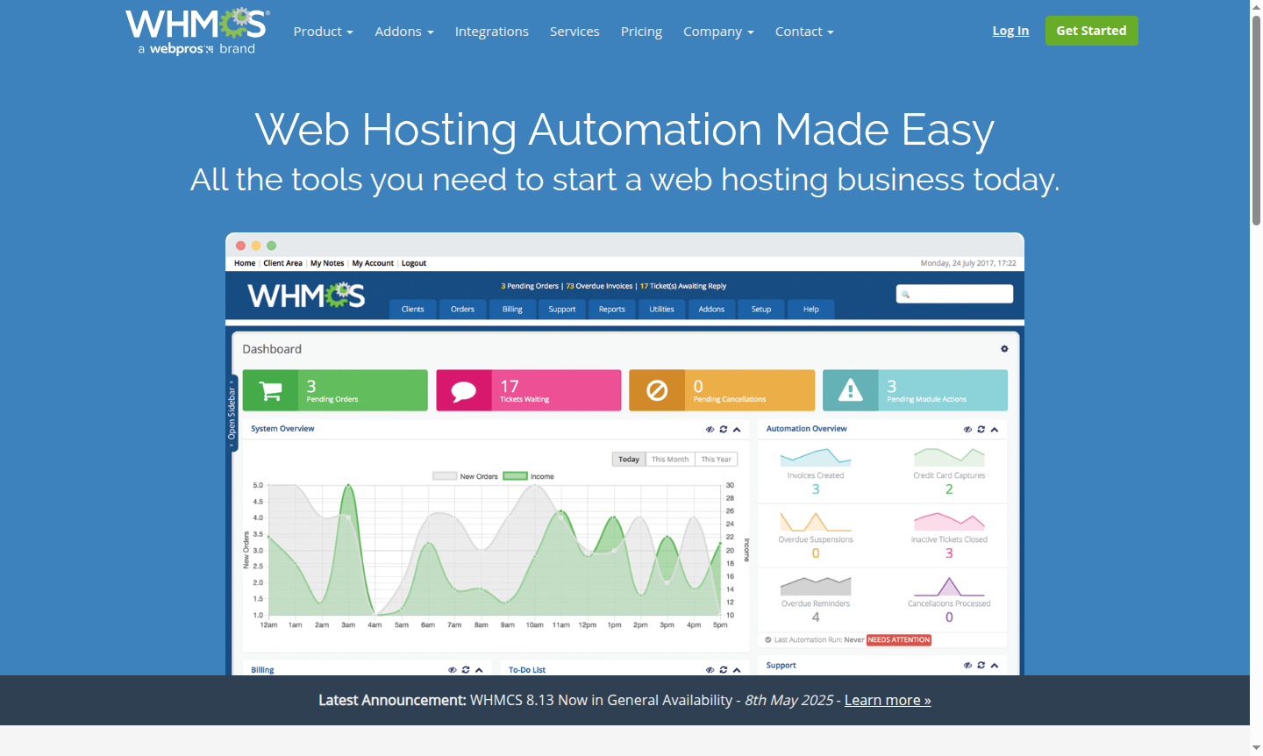This screenshot has width=1263, height=756.
Task: Open the Dashboard settings gear icon
Action: pyautogui.click(x=1004, y=348)
